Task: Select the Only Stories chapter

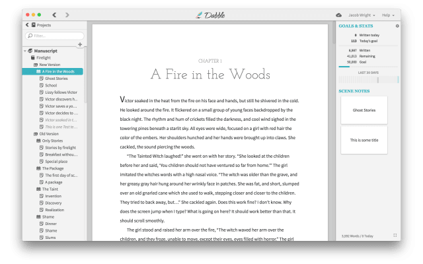Action: pos(52,141)
